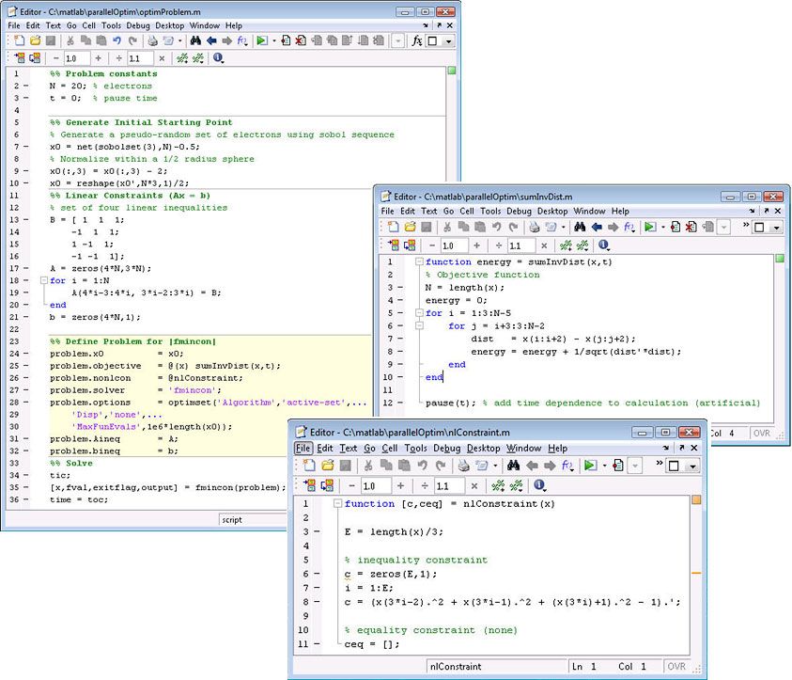Collapse the nlConstraint function fold marker
Image resolution: width=792 pixels, height=680 pixels.
tap(336, 504)
